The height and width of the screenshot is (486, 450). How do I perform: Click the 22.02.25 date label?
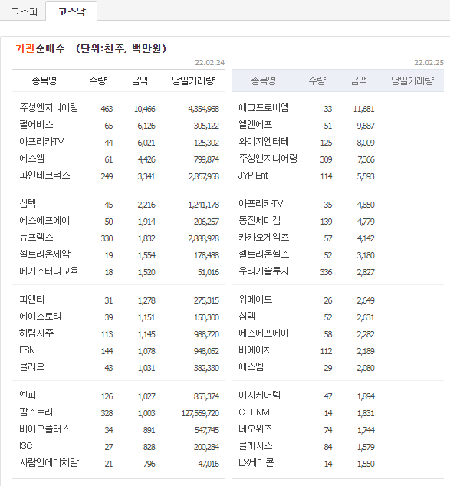click(429, 62)
